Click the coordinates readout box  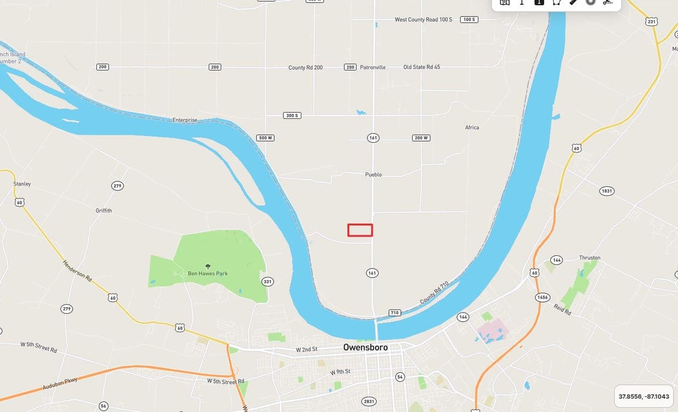coord(644,396)
